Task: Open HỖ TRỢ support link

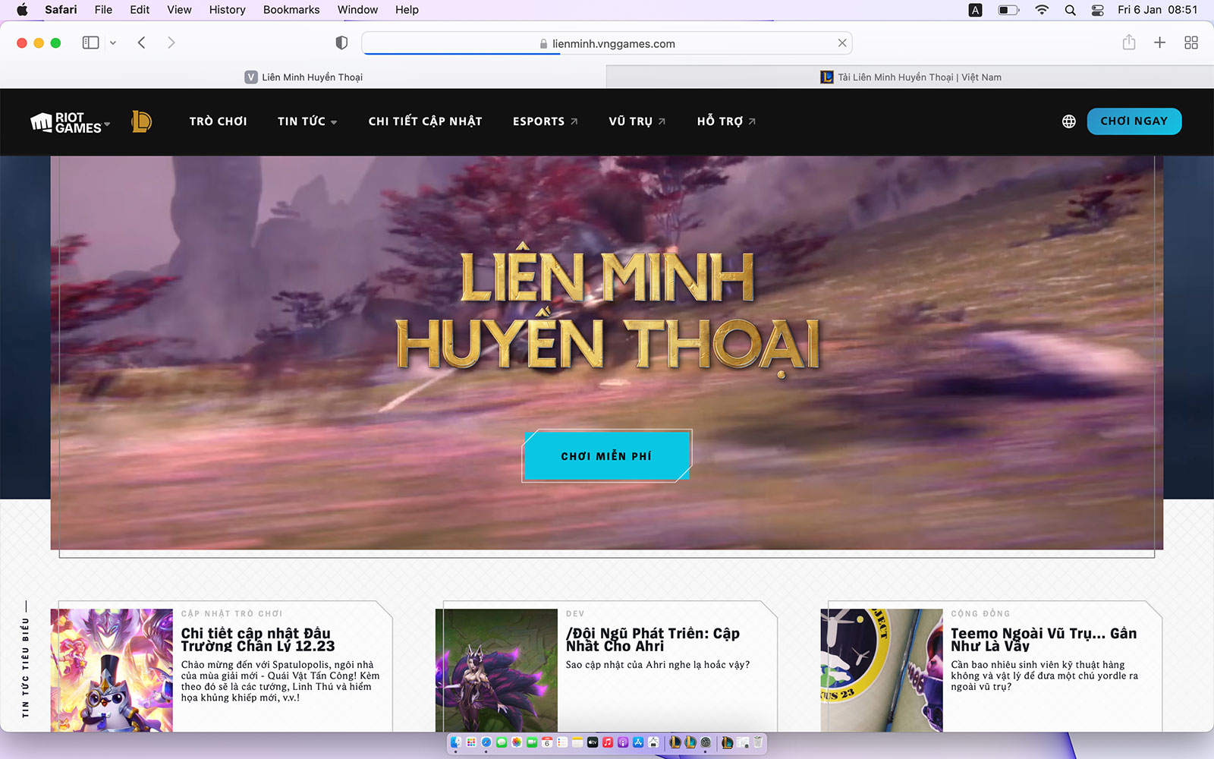Action: (726, 121)
